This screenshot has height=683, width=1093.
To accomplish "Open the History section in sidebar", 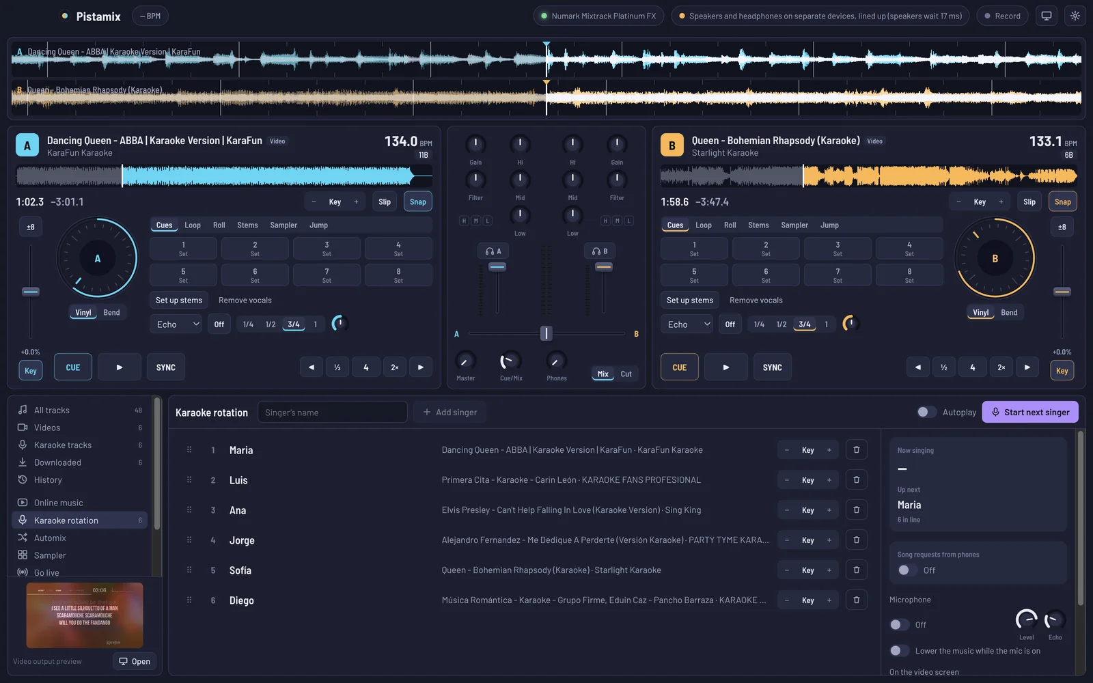I will pyautogui.click(x=80, y=480).
